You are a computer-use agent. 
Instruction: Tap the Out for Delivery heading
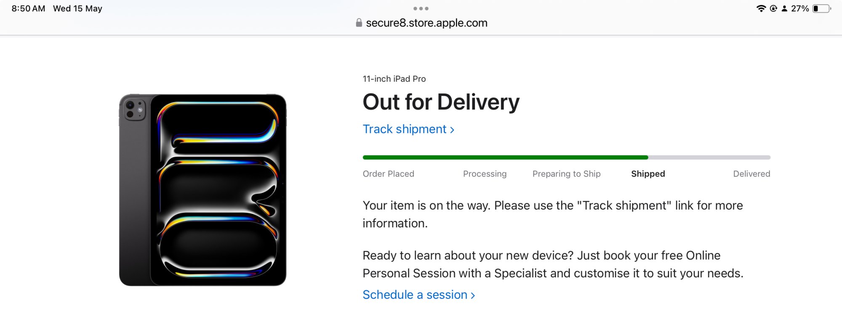[x=441, y=102]
